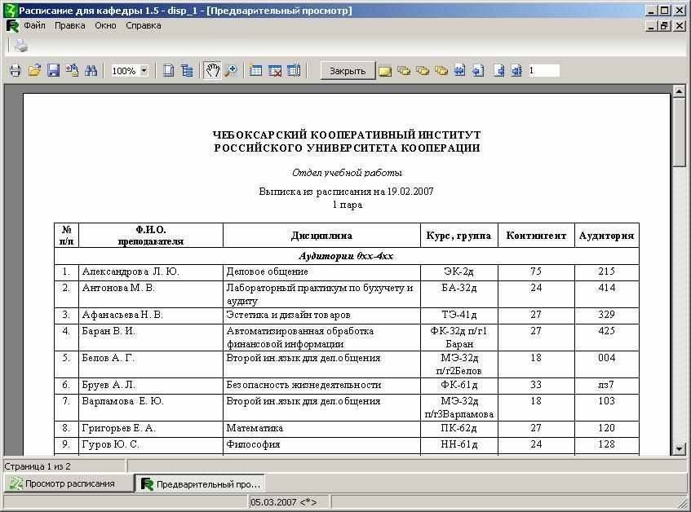Viewport: 691px width, 512px height.
Task: Click the vertical scrollbar down arrow
Action: tap(679, 448)
